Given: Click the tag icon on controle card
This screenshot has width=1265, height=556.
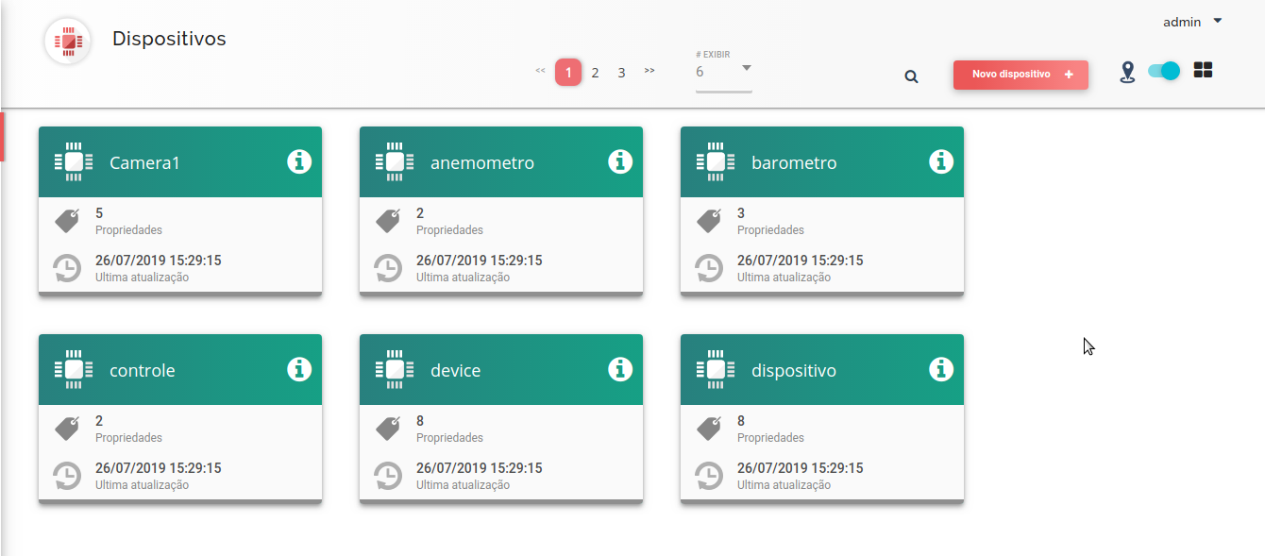Looking at the screenshot, I should 67,429.
